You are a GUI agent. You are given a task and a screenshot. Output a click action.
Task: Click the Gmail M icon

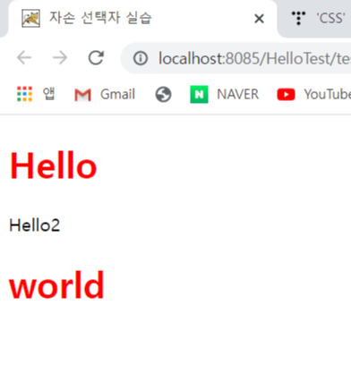[x=82, y=95]
